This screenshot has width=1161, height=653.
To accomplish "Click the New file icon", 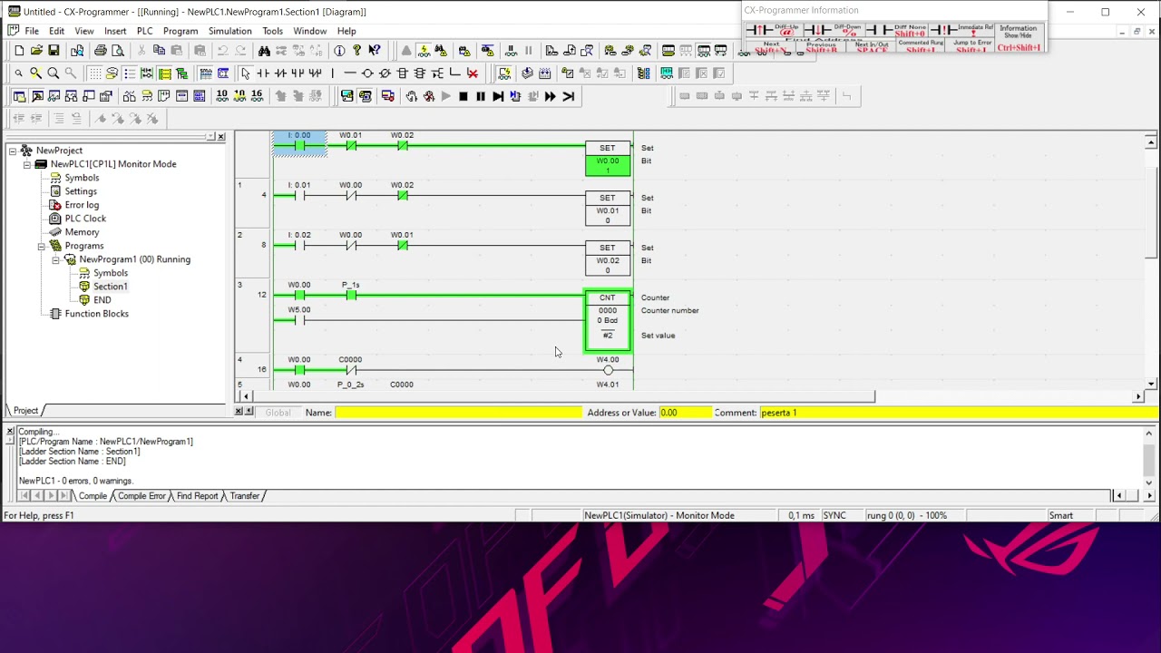I will 19,51.
